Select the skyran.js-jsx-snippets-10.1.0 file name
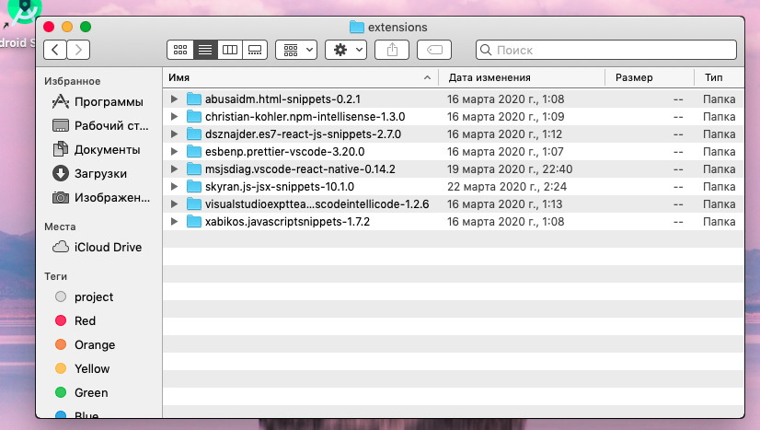Viewport: 760px width, 430px height. point(279,186)
